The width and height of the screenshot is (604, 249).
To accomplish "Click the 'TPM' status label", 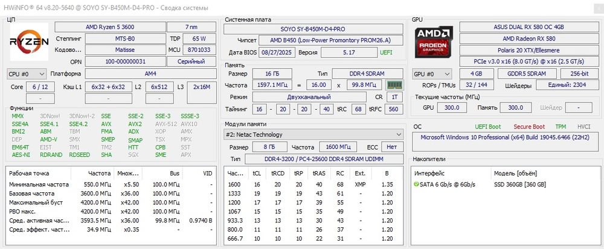I will (x=561, y=127).
